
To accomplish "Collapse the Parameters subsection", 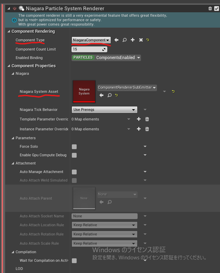I will [x=13, y=138].
